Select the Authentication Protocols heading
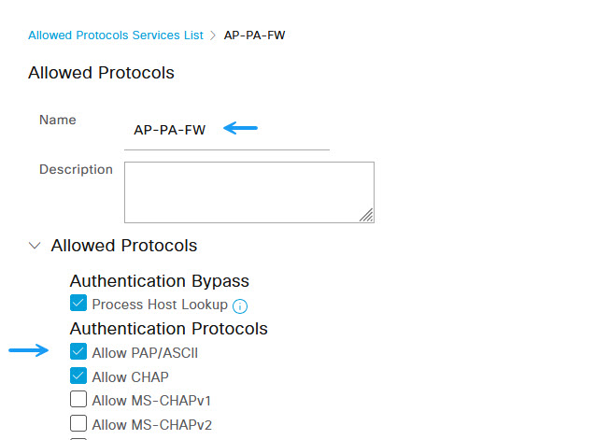The image size is (595, 440). 169,329
